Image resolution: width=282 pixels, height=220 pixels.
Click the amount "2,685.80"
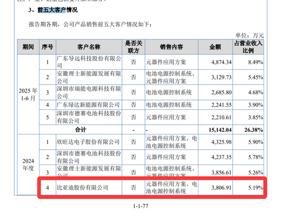pyautogui.click(x=221, y=92)
